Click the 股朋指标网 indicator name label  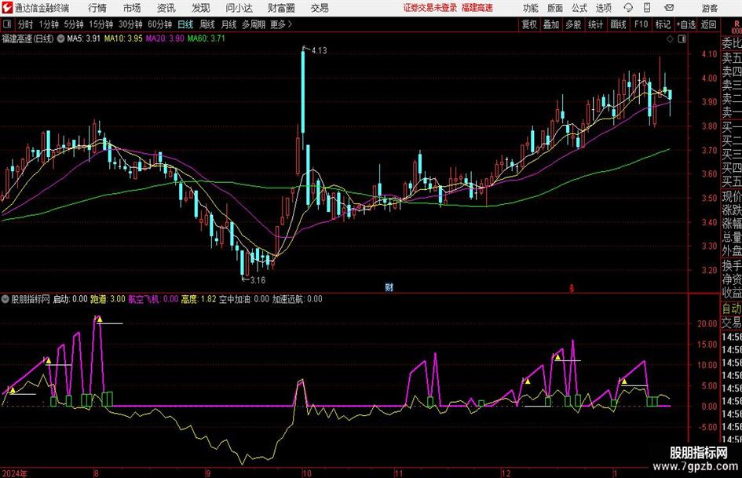point(31,299)
